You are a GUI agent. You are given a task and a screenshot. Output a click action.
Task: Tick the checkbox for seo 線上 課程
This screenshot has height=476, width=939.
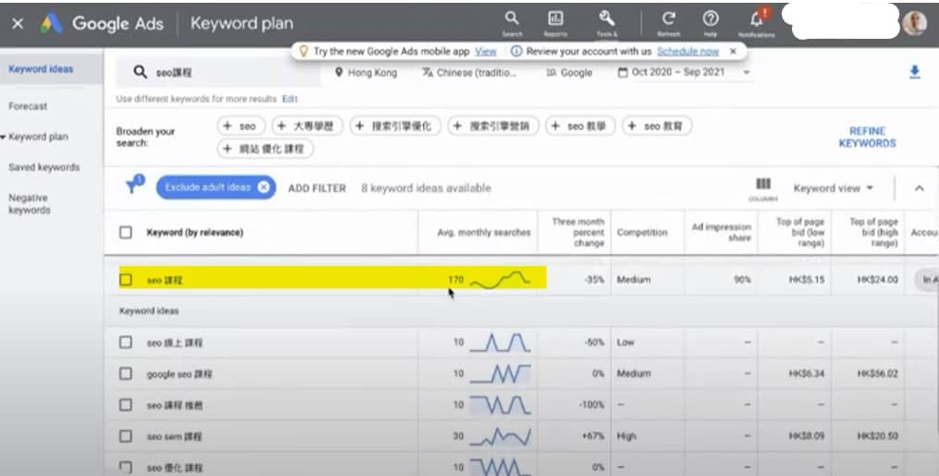click(126, 342)
